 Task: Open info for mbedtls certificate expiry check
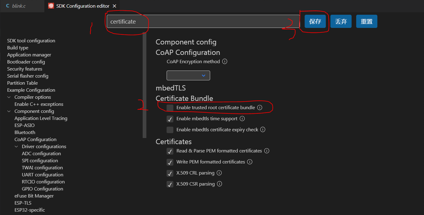point(263,130)
